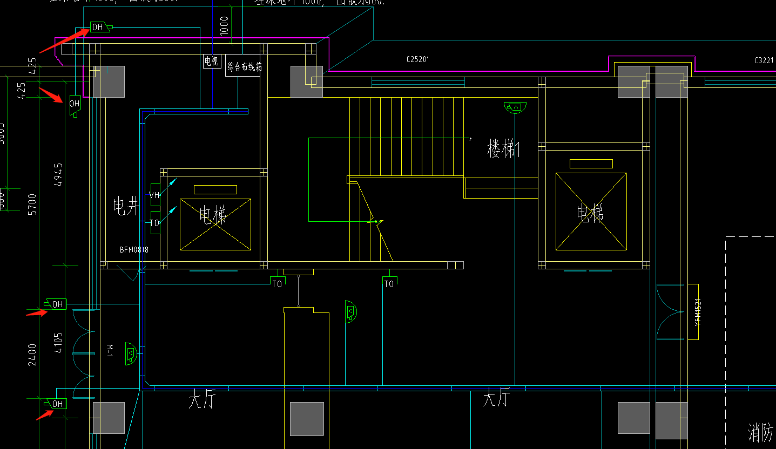Image resolution: width=776 pixels, height=449 pixels.
Task: Click the 电视 box
Action: point(212,61)
